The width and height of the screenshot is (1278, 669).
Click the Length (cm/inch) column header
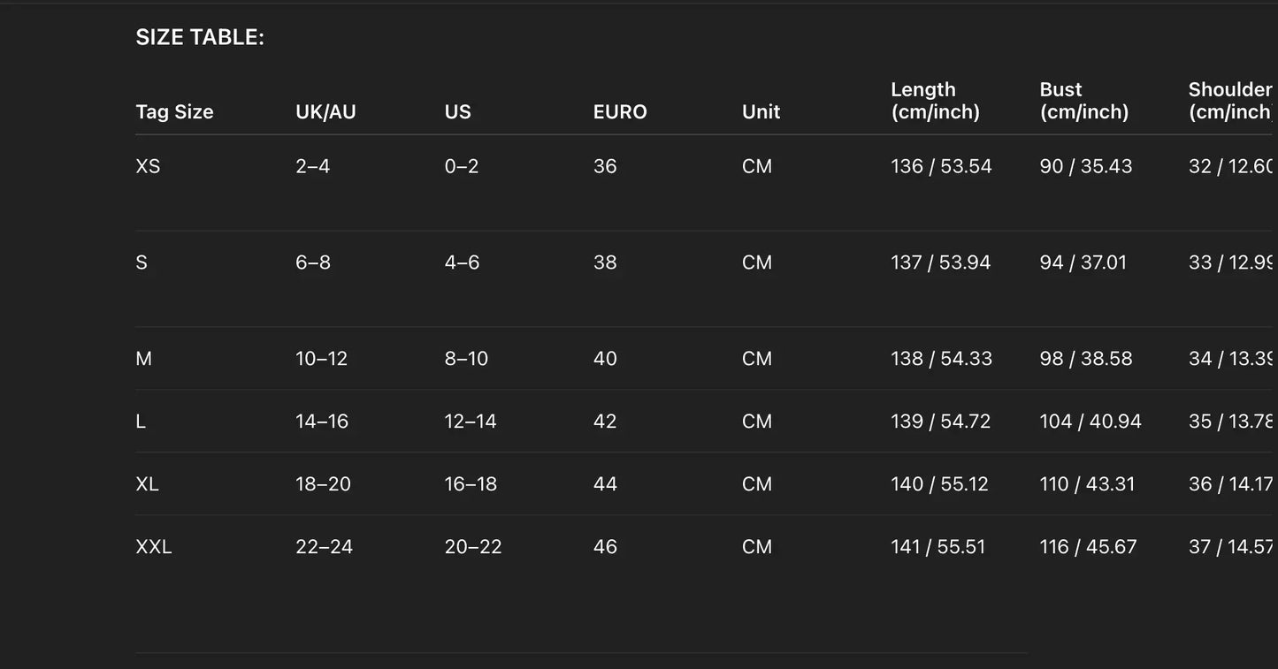[x=935, y=101]
